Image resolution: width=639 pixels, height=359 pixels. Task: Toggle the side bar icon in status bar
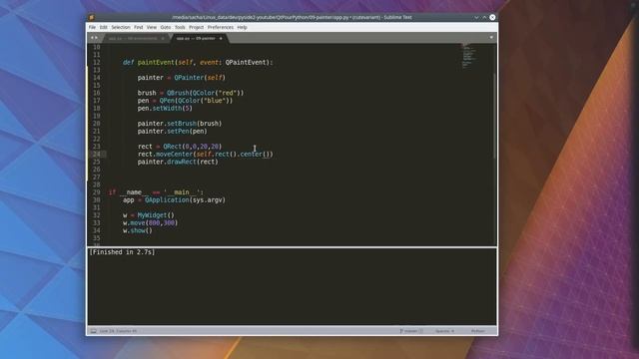coord(93,331)
